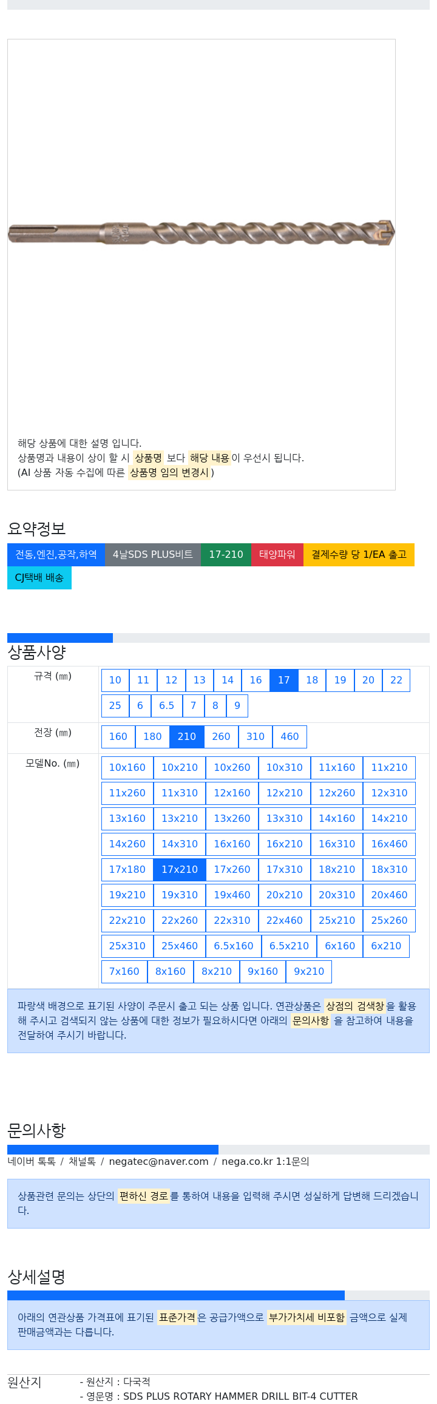Select model 6.5x210
The image size is (437, 1404).
pos(289,946)
